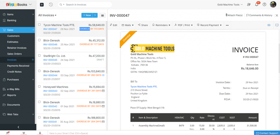Open notifications bell icon
This screenshot has width=280, height=135.
(x=257, y=5)
